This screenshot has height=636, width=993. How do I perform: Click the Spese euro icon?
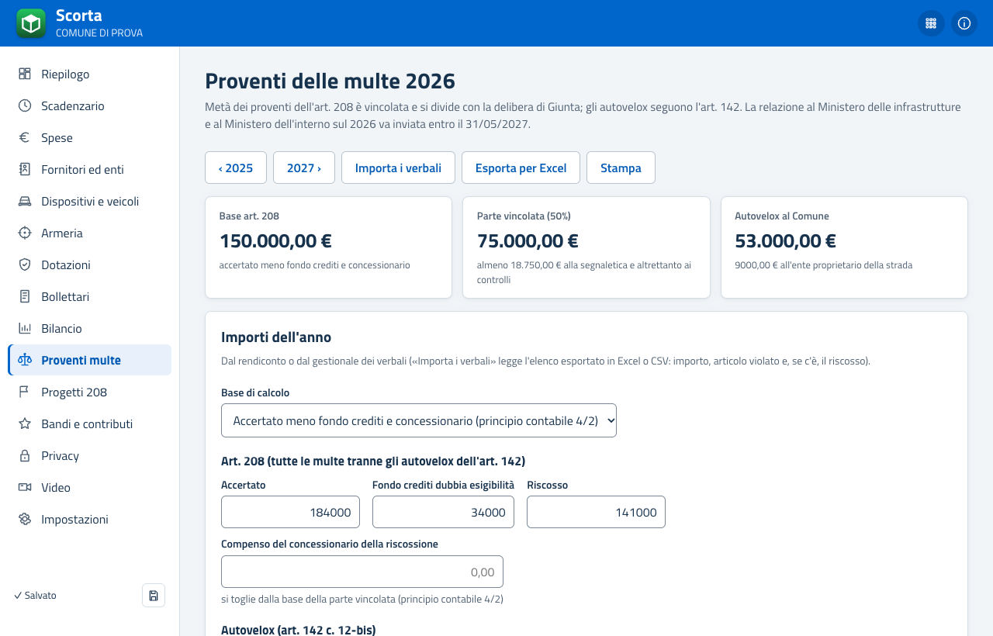click(x=25, y=137)
